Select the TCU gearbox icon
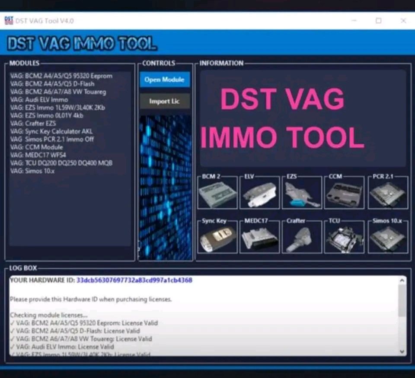This screenshot has width=415, height=378. tap(344, 238)
